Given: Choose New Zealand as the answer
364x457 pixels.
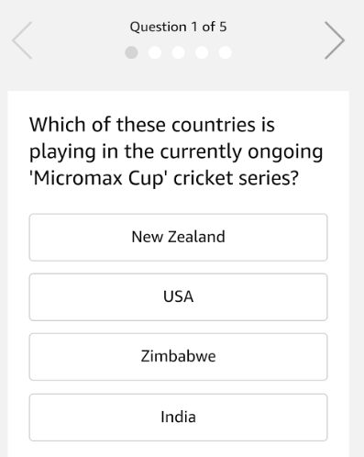Looking at the screenshot, I should [x=178, y=238].
